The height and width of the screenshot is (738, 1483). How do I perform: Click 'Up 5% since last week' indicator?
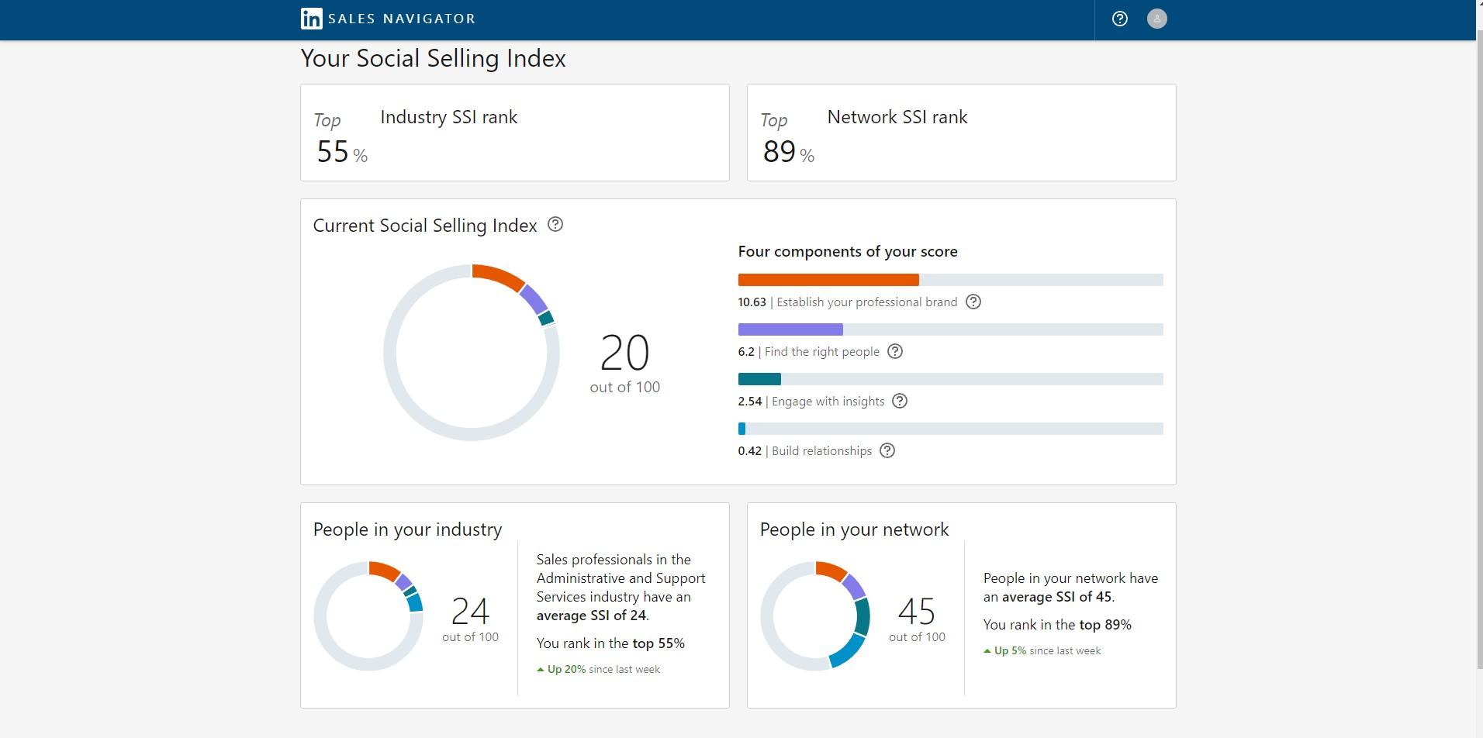(1042, 650)
